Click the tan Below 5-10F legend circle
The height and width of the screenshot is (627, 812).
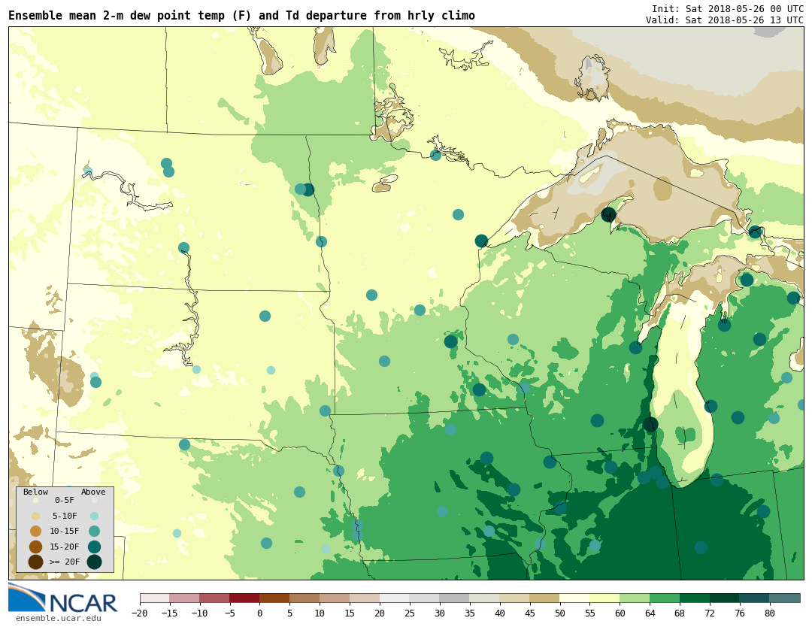click(x=36, y=516)
